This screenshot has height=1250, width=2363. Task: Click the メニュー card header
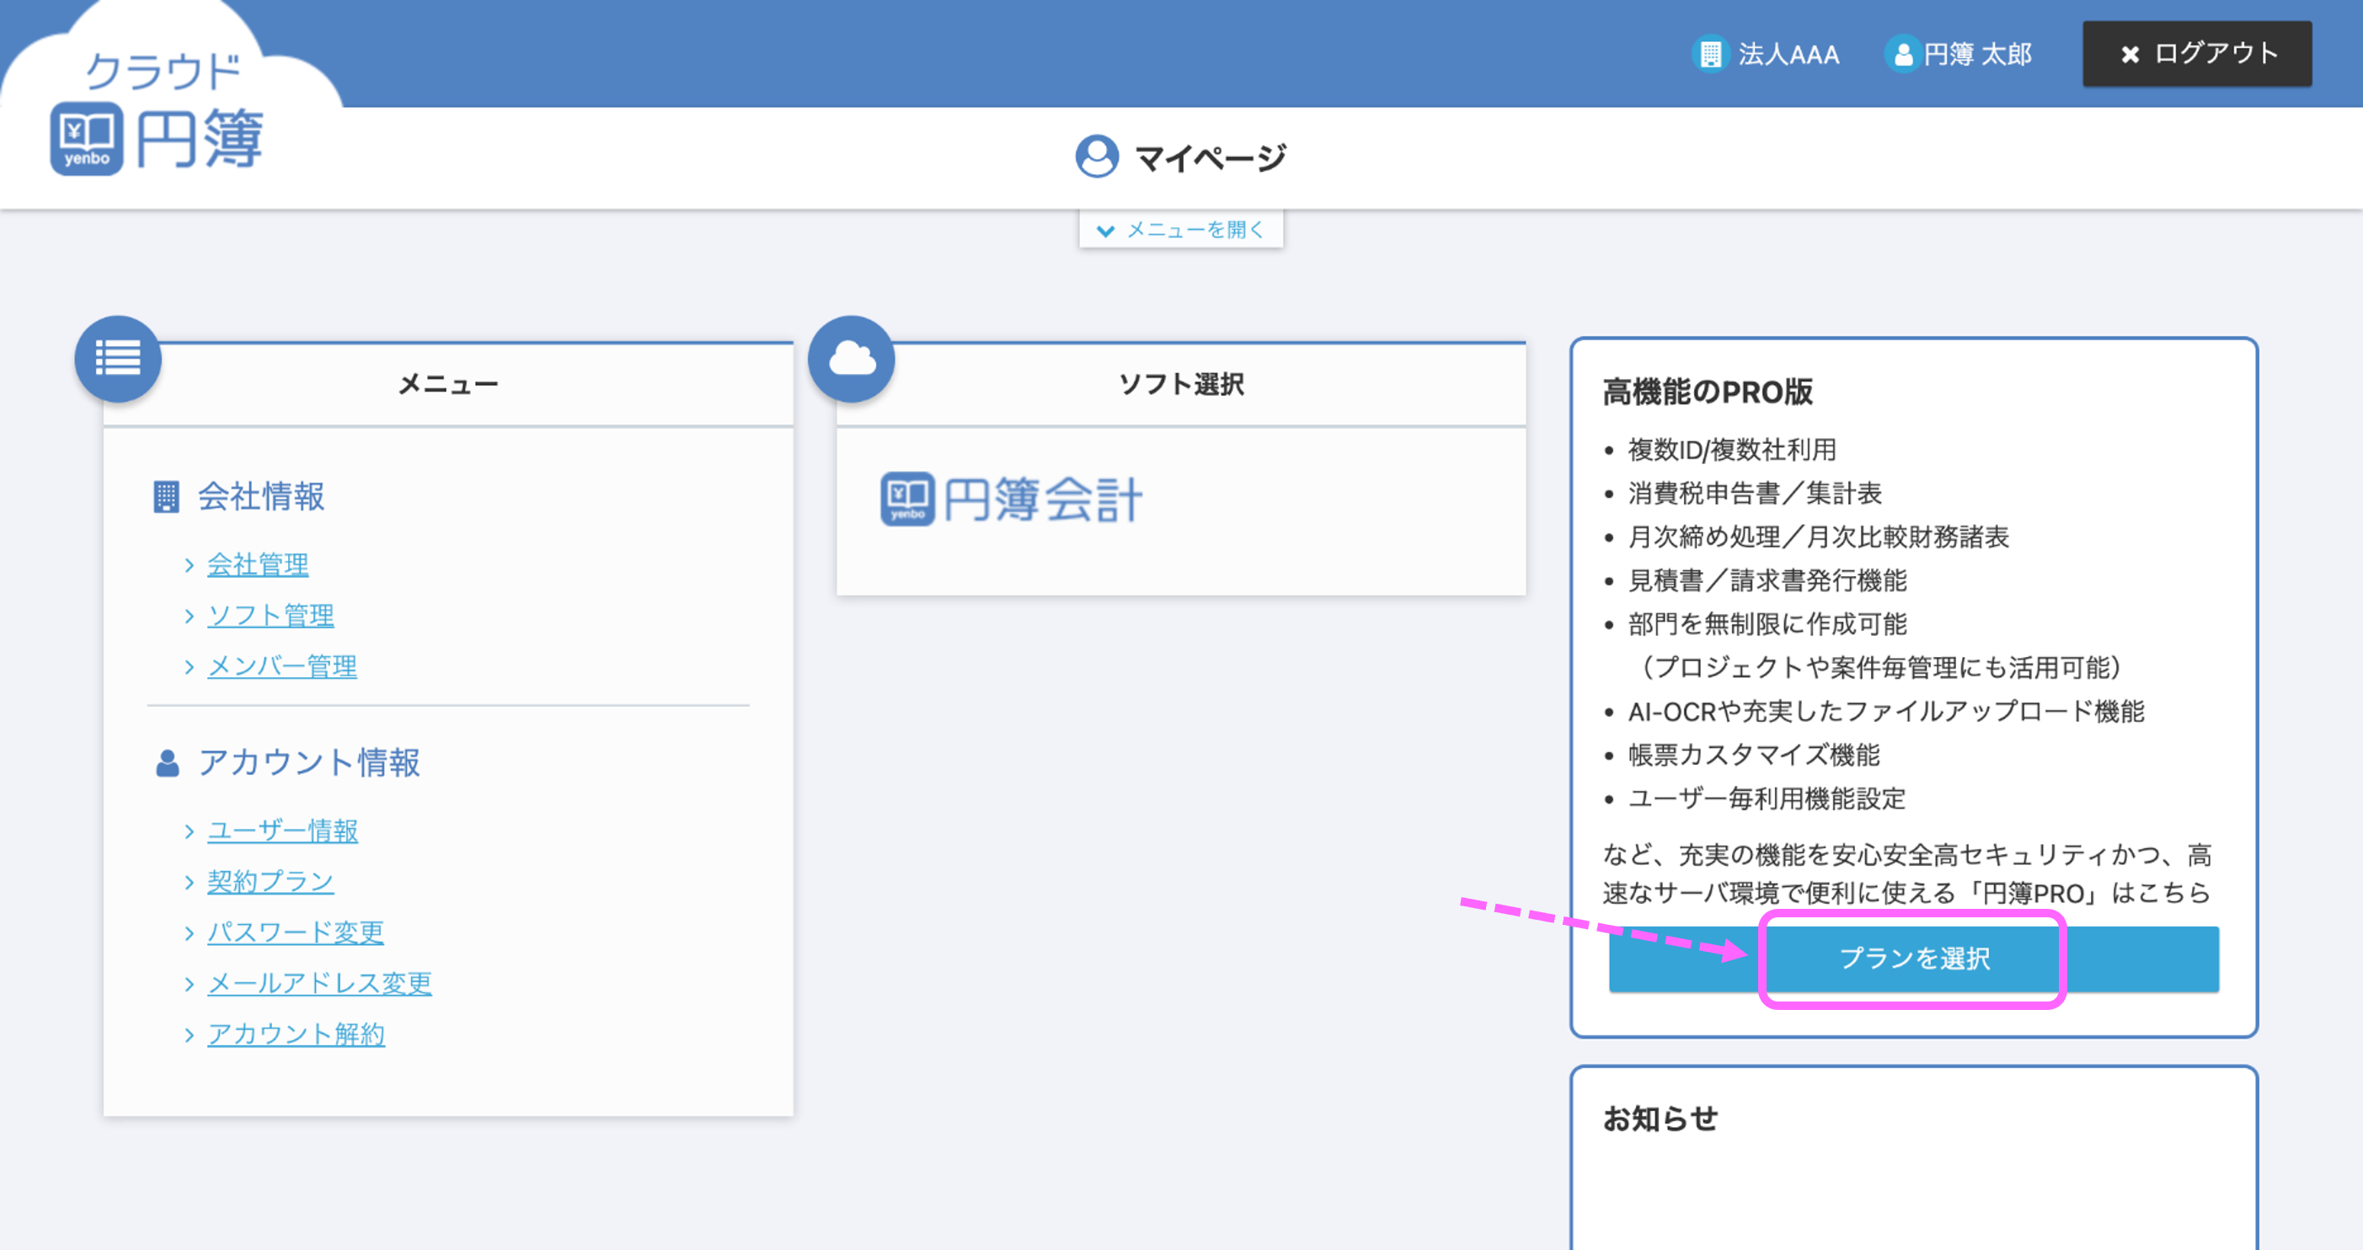click(x=447, y=384)
